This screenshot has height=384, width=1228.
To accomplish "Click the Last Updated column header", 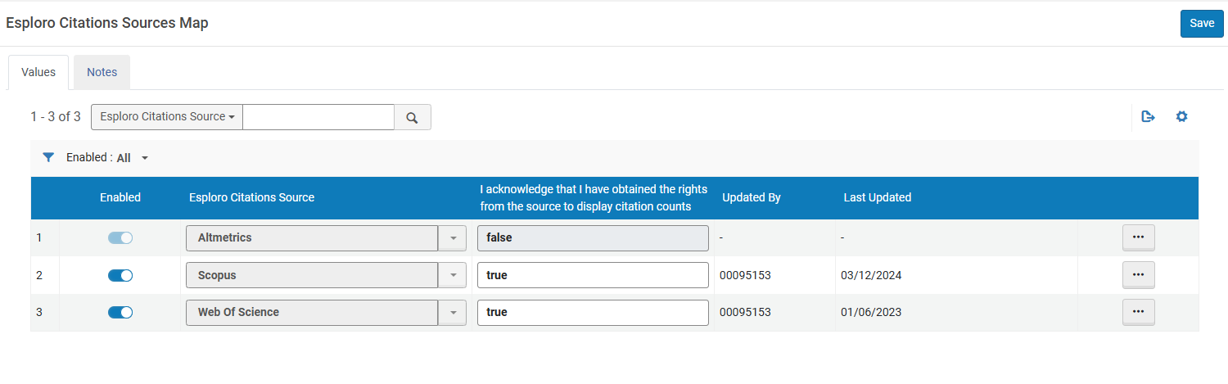I will point(877,197).
